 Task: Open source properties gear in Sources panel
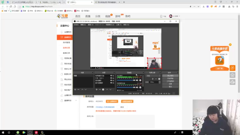103,89
